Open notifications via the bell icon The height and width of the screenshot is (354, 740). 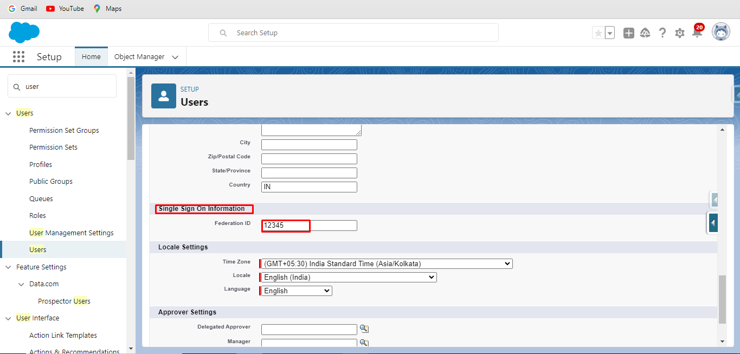[x=697, y=33]
